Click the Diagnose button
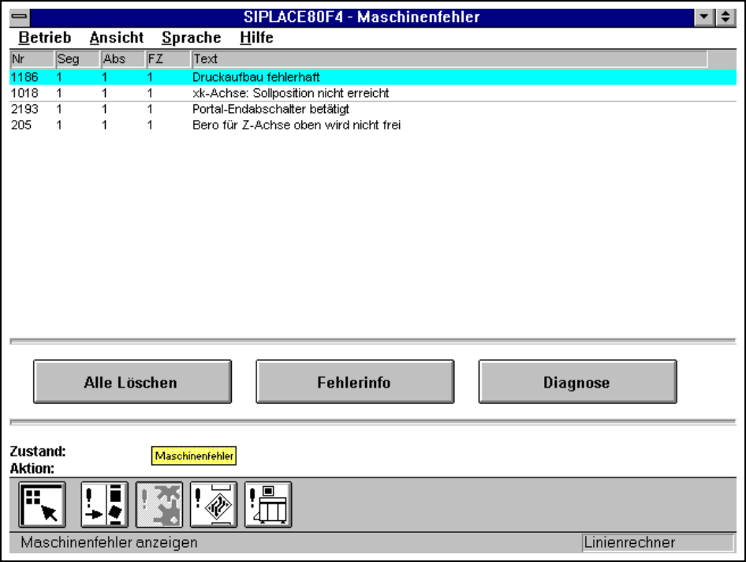 [577, 382]
